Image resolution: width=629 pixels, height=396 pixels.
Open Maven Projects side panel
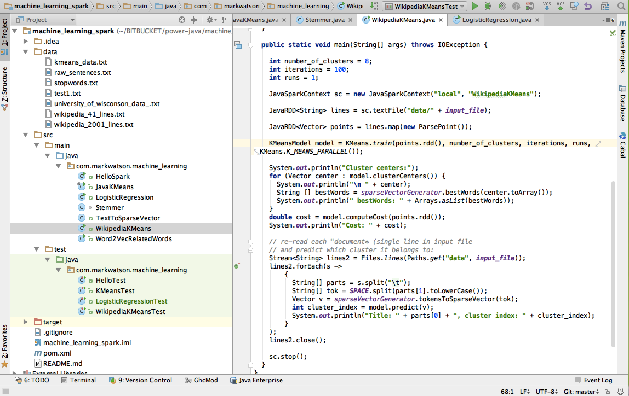click(622, 47)
